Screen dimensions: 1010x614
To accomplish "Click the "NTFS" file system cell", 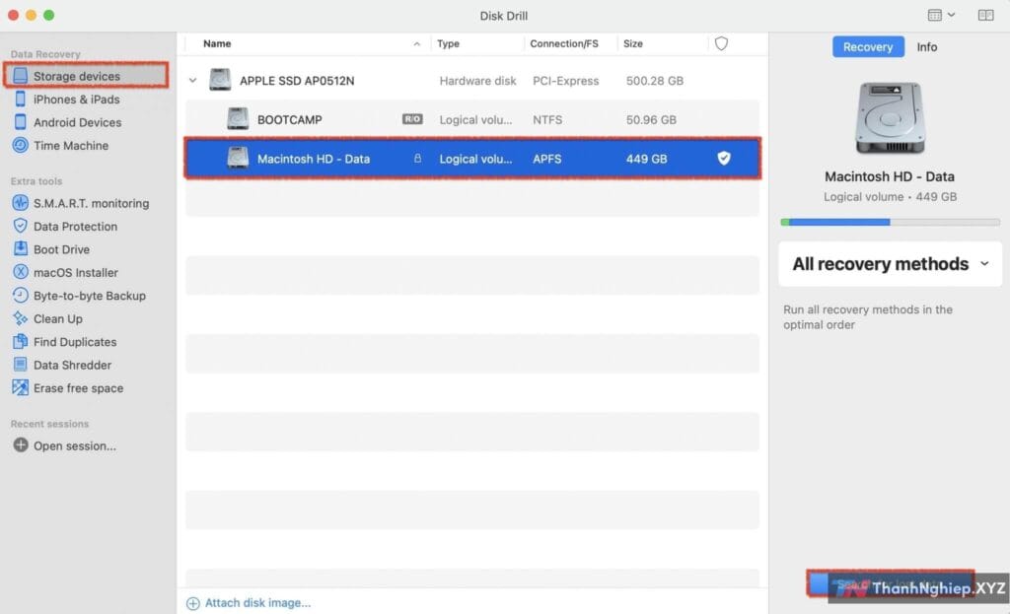I will [x=547, y=119].
